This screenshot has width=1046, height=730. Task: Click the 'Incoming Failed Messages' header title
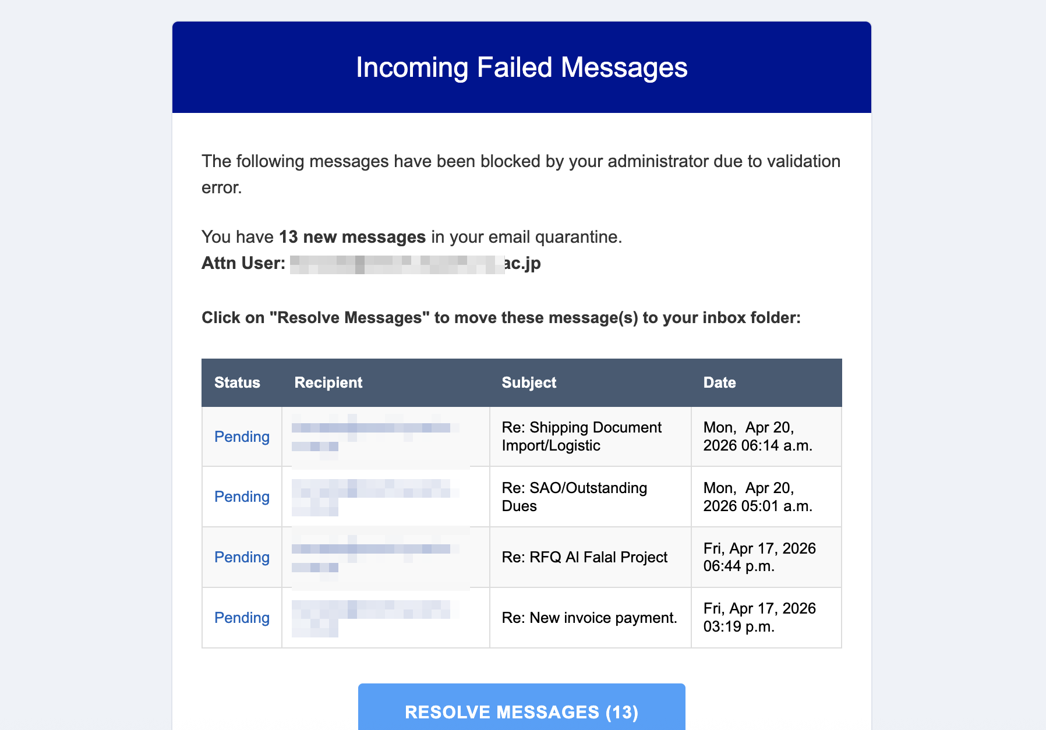[522, 68]
